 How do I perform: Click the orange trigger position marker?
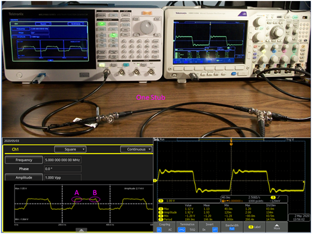click(x=230, y=140)
